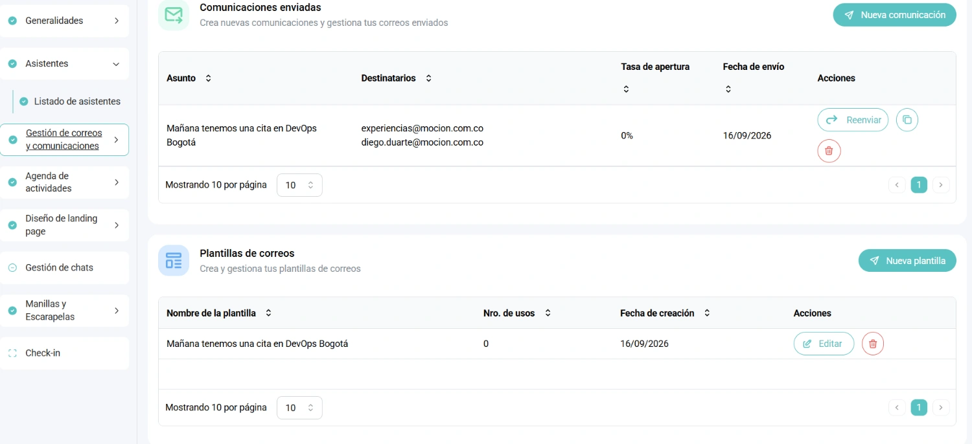Viewport: 972px width, 444px height.
Task: Click the Comunicaciones enviadas envelope icon
Action: 174,15
